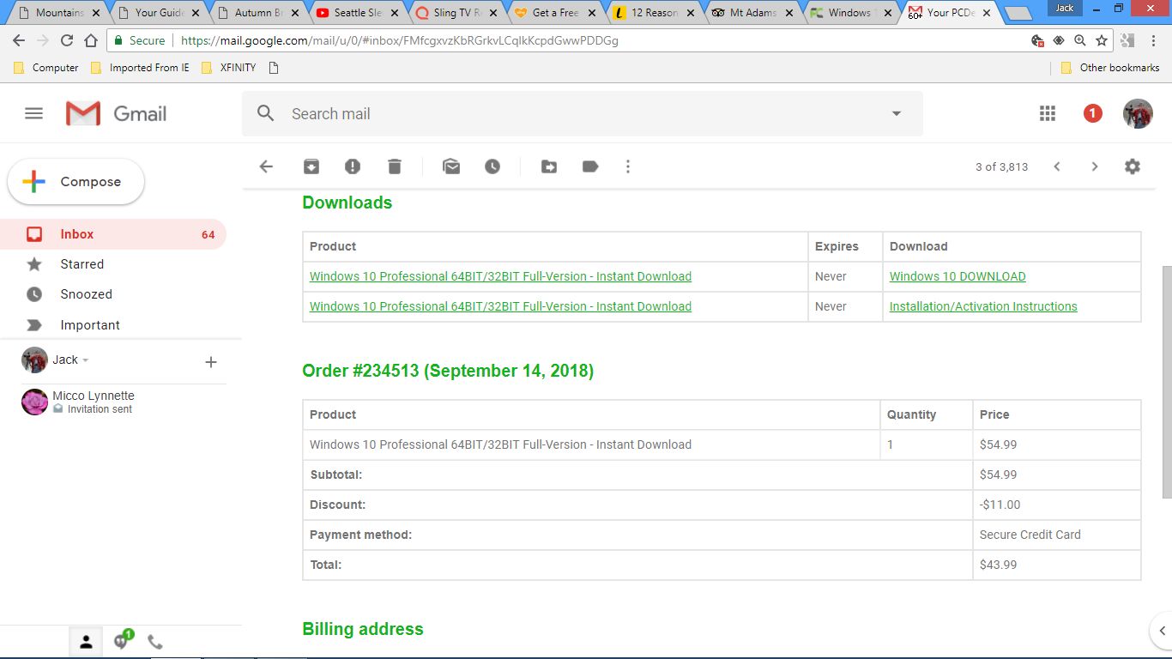
Task: Show Hangouts contacts tab
Action: click(x=86, y=641)
